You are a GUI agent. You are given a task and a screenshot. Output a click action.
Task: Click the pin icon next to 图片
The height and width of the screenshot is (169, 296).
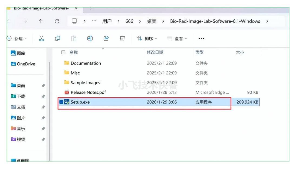tap(43, 118)
